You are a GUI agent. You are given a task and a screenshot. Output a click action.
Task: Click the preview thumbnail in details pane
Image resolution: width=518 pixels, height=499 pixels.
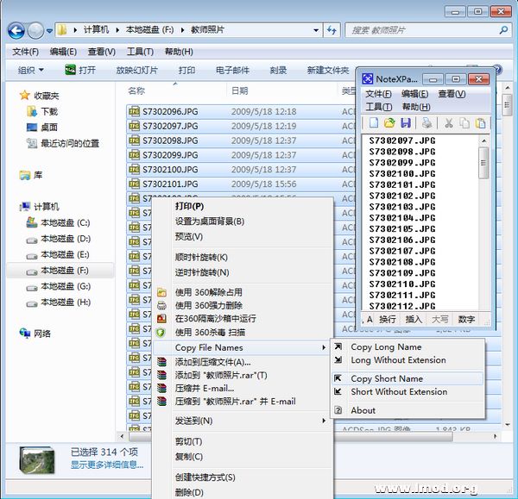36,459
